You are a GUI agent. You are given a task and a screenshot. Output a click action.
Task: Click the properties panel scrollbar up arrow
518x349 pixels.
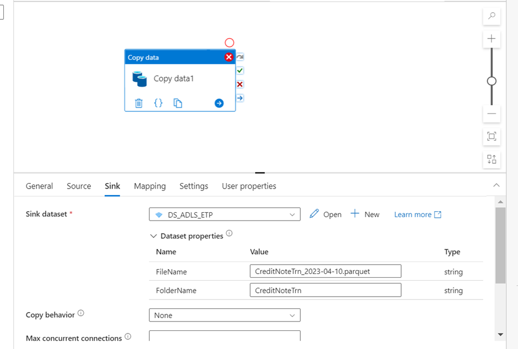coord(500,202)
